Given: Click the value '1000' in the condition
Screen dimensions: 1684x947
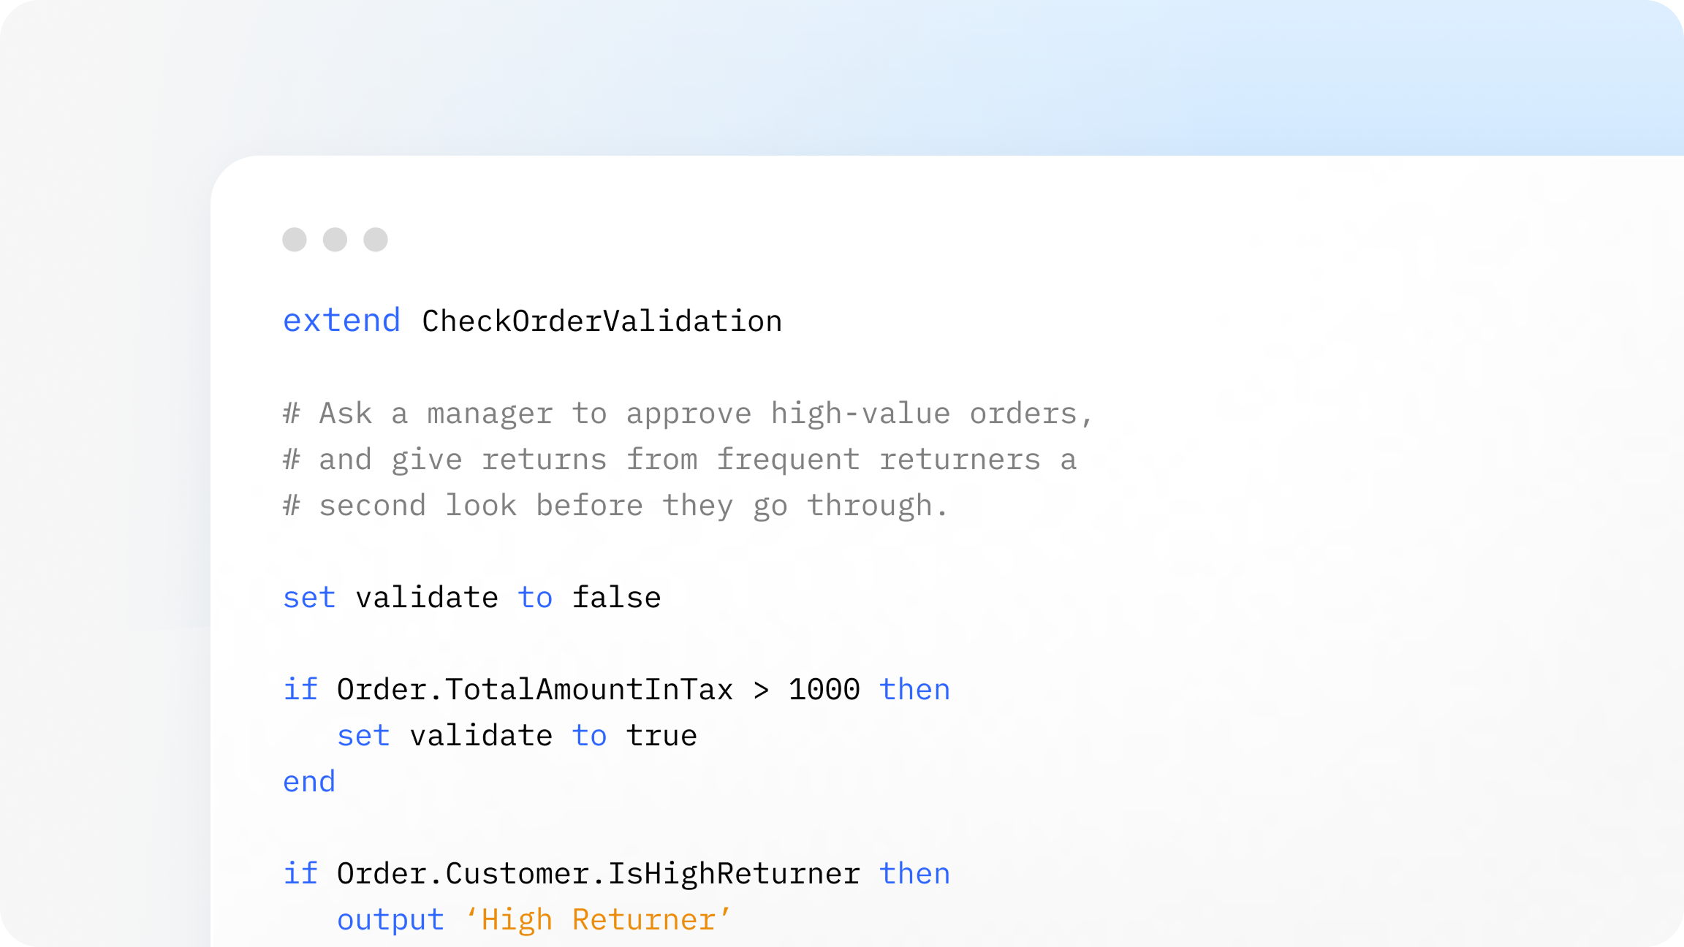Looking at the screenshot, I should pyautogui.click(x=824, y=690).
